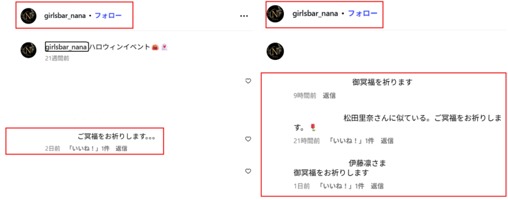
Task: Tap the topmost heart icon
Action: tap(248, 81)
